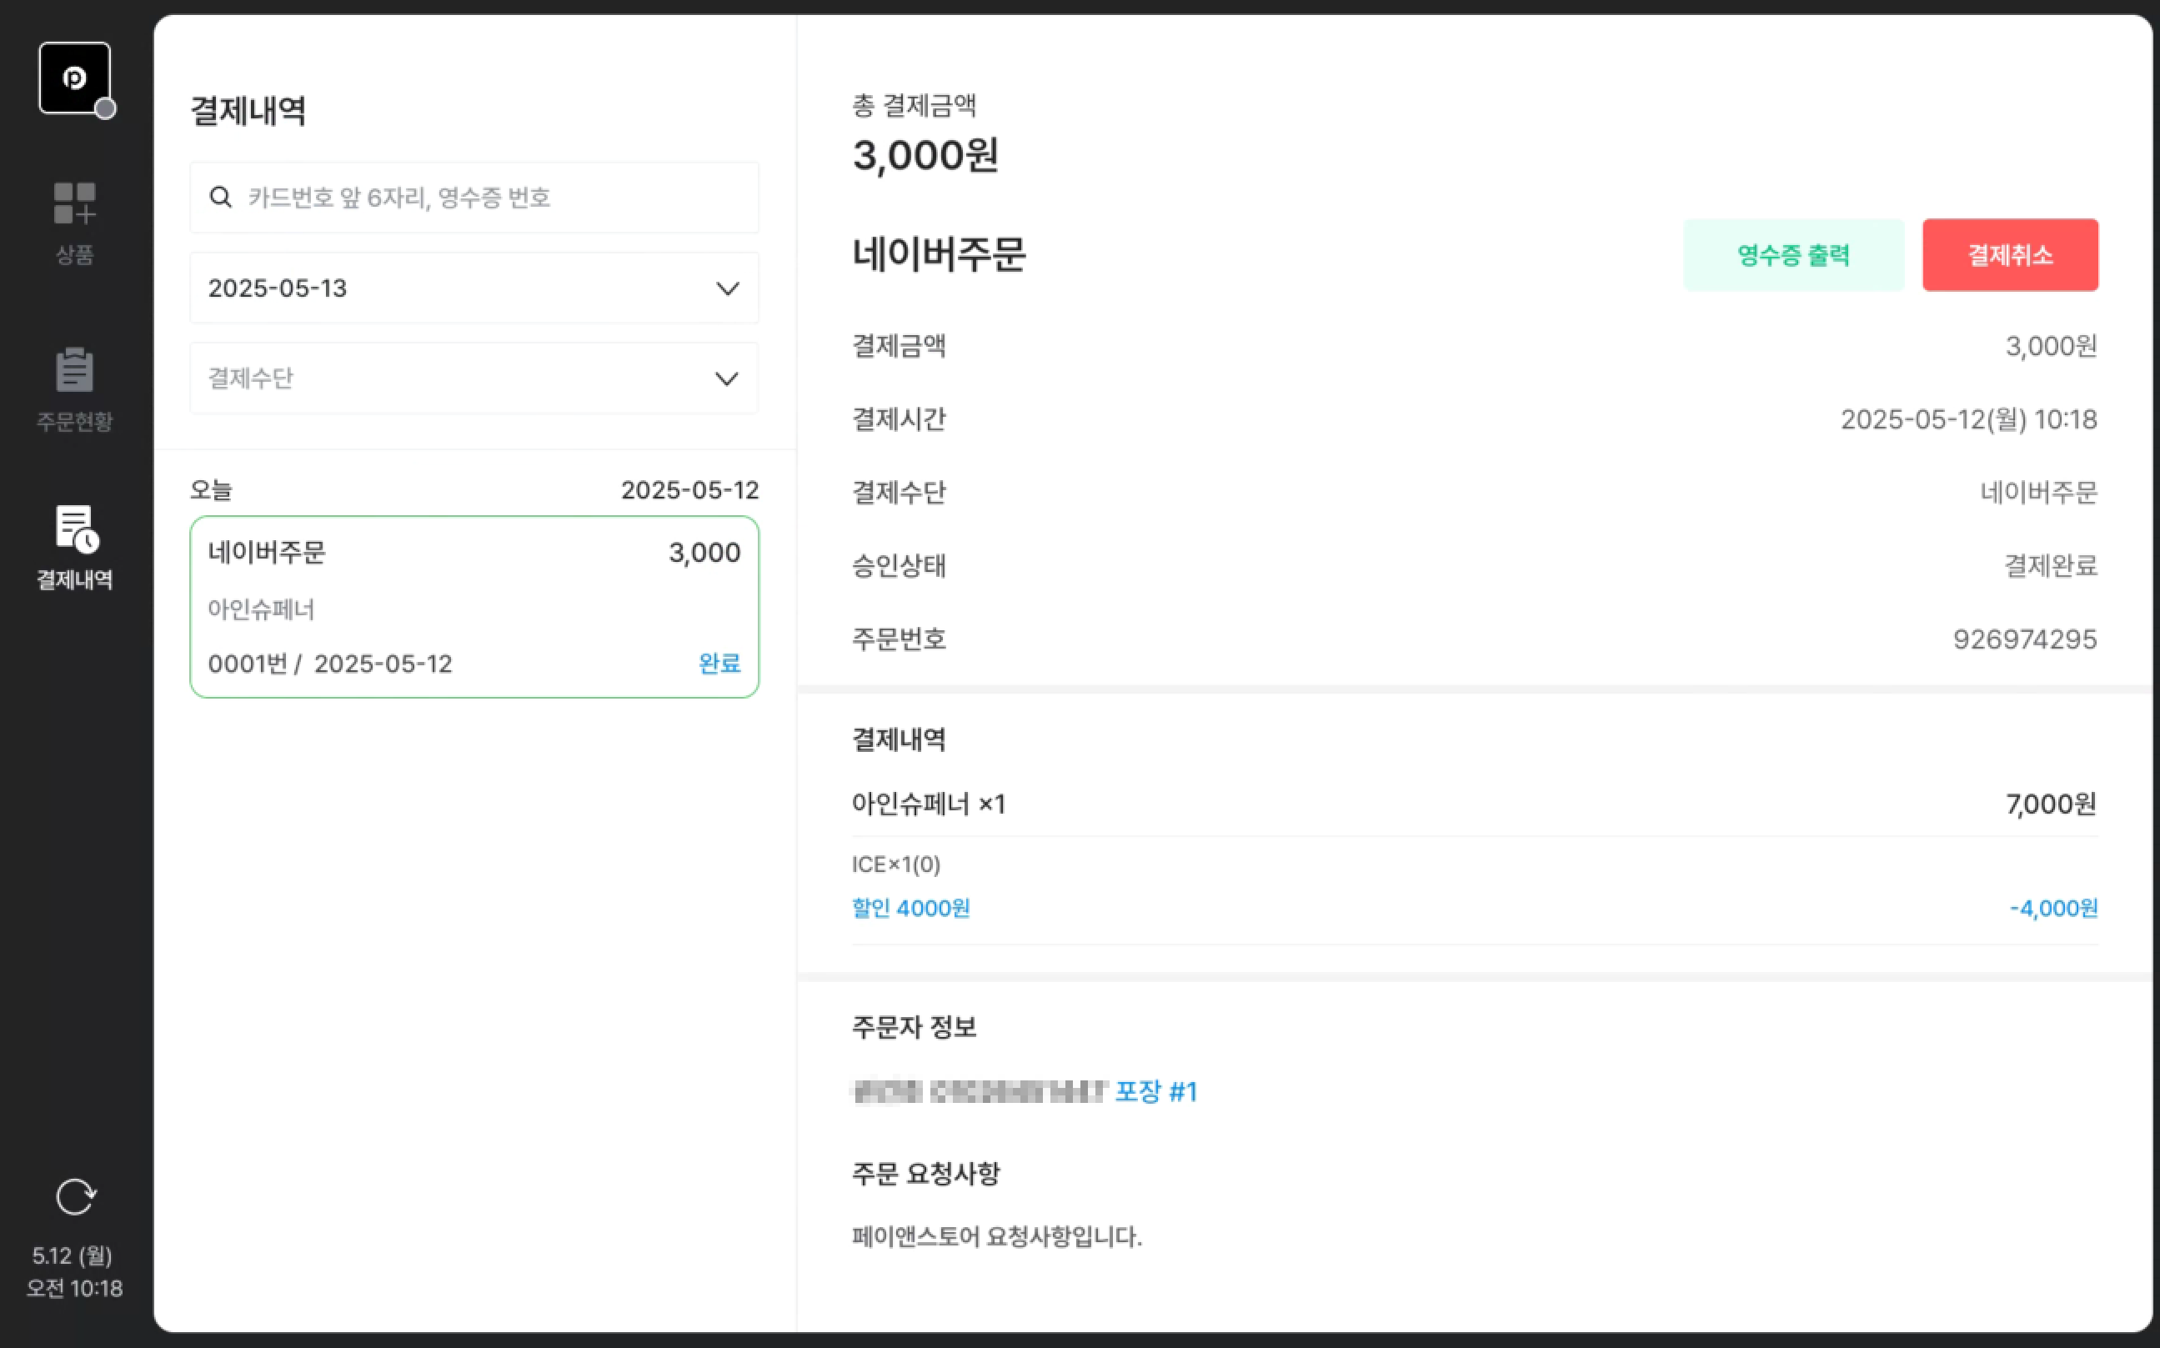Expand the 2025-05-13 date dropdown

click(x=474, y=288)
